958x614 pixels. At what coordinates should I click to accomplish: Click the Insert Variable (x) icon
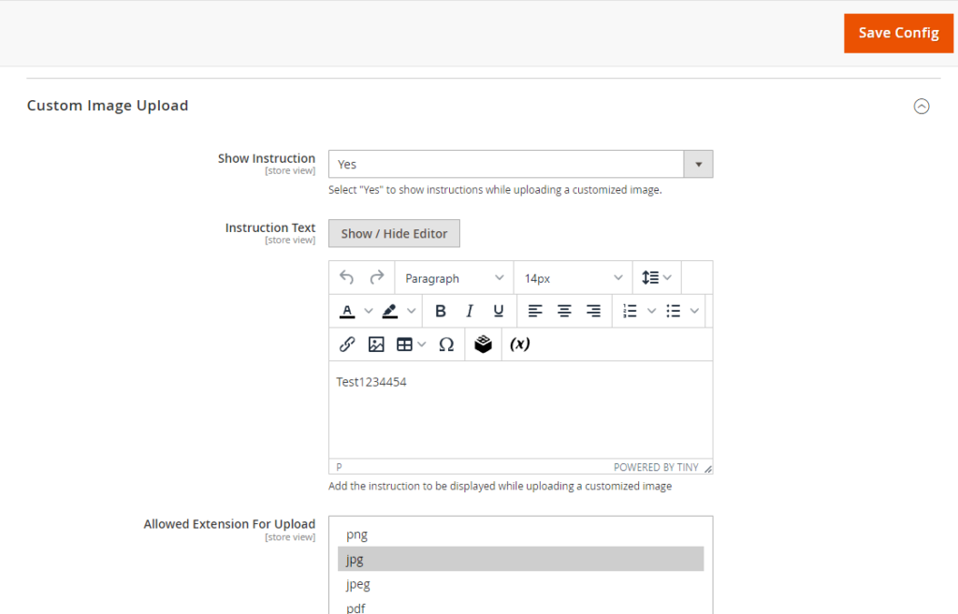(520, 344)
